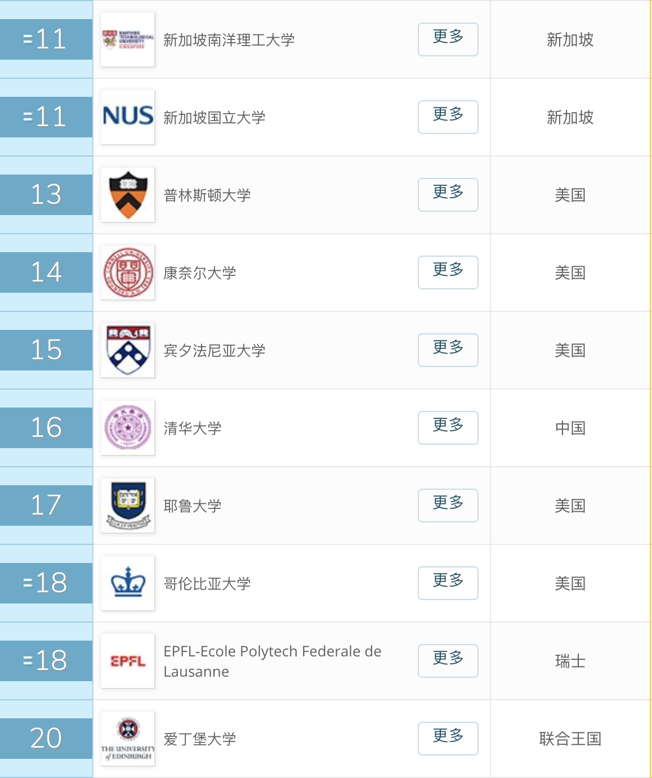Click 更多 button for 新加坡南洋理工大学
Screen dimensions: 652x778
448,39
